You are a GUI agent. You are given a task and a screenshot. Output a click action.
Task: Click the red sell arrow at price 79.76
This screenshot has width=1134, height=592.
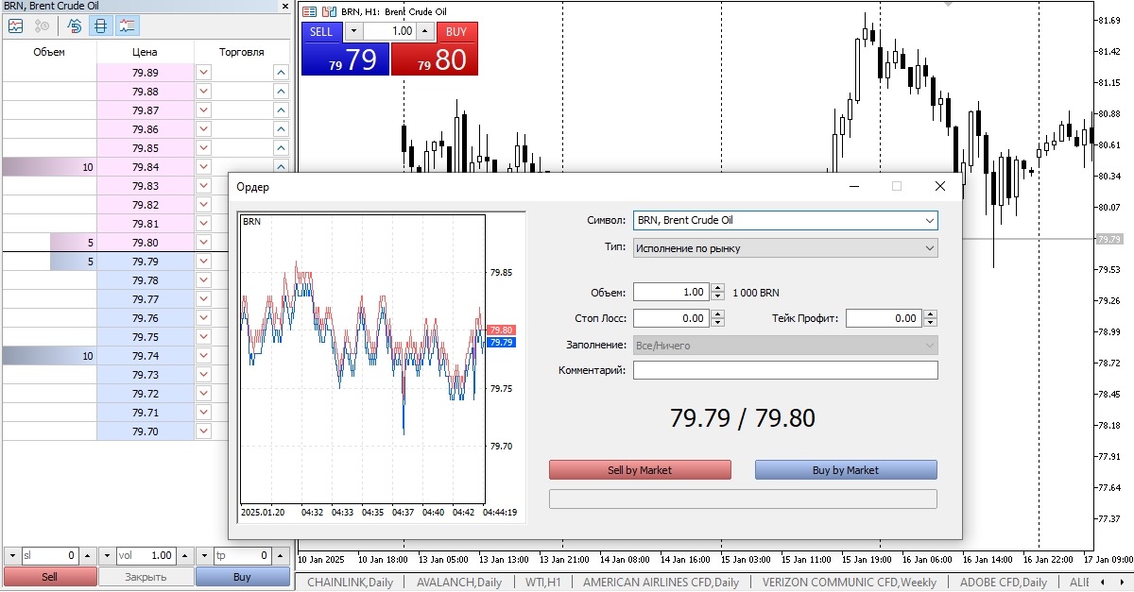[x=203, y=318]
